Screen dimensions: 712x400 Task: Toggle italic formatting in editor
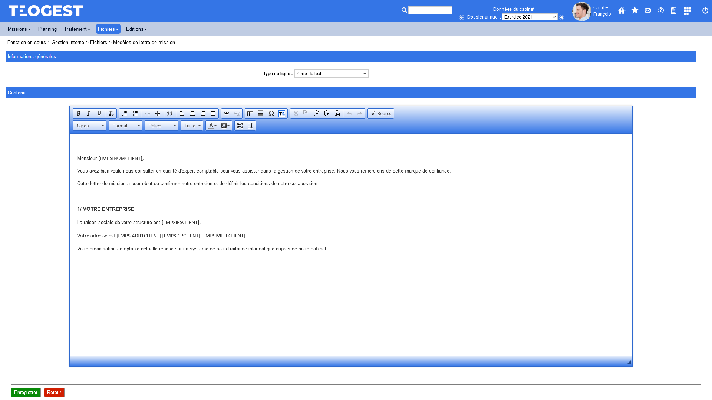[x=89, y=113]
